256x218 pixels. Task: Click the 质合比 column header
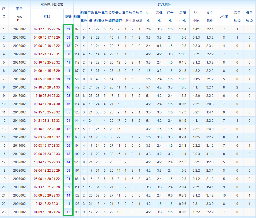pyautogui.click(x=170, y=17)
